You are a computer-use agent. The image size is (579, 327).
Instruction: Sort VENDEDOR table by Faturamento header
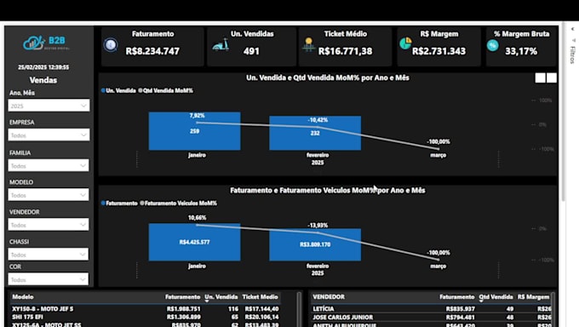click(x=456, y=296)
